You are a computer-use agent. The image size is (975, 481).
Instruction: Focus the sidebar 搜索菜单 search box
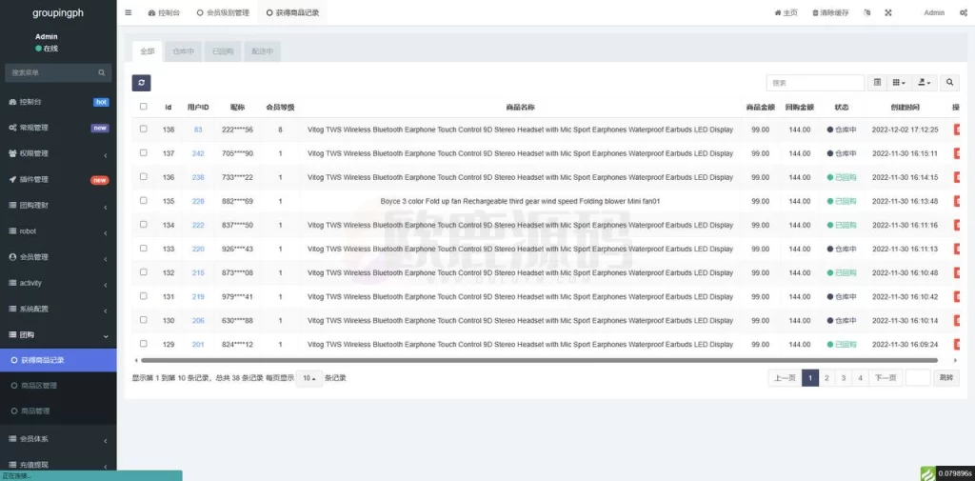[58, 72]
